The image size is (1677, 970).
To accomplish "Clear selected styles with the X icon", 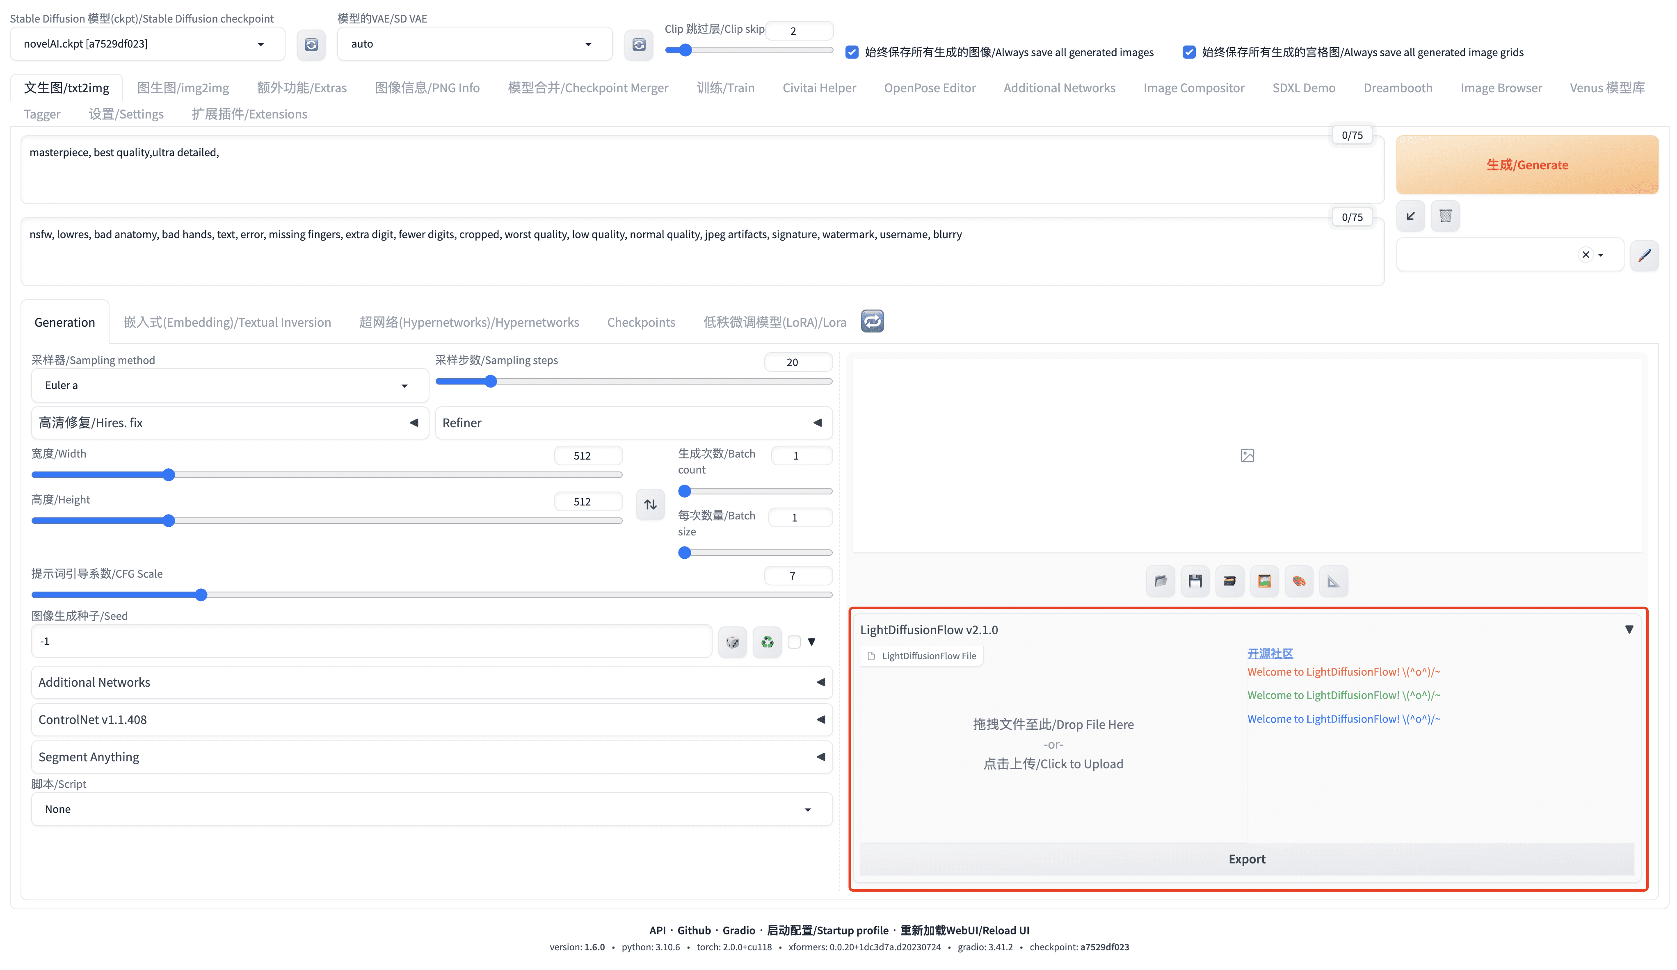I will 1585,255.
